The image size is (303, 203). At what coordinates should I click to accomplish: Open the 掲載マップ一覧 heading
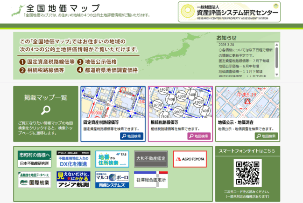46,98
